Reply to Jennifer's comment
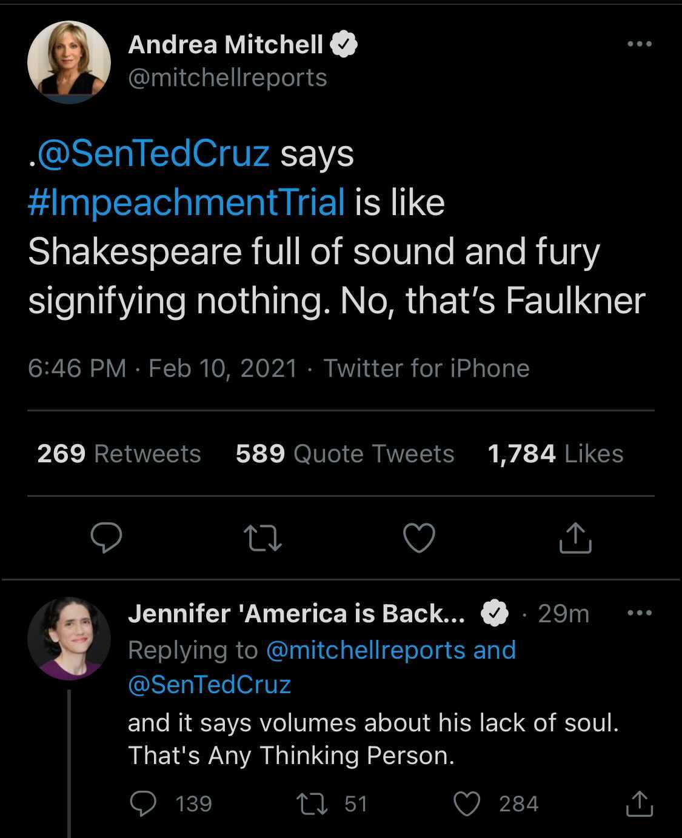The width and height of the screenshot is (682, 838). [144, 804]
